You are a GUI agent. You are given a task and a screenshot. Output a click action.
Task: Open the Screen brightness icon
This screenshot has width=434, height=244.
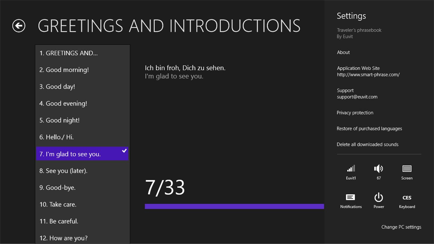pyautogui.click(x=407, y=169)
